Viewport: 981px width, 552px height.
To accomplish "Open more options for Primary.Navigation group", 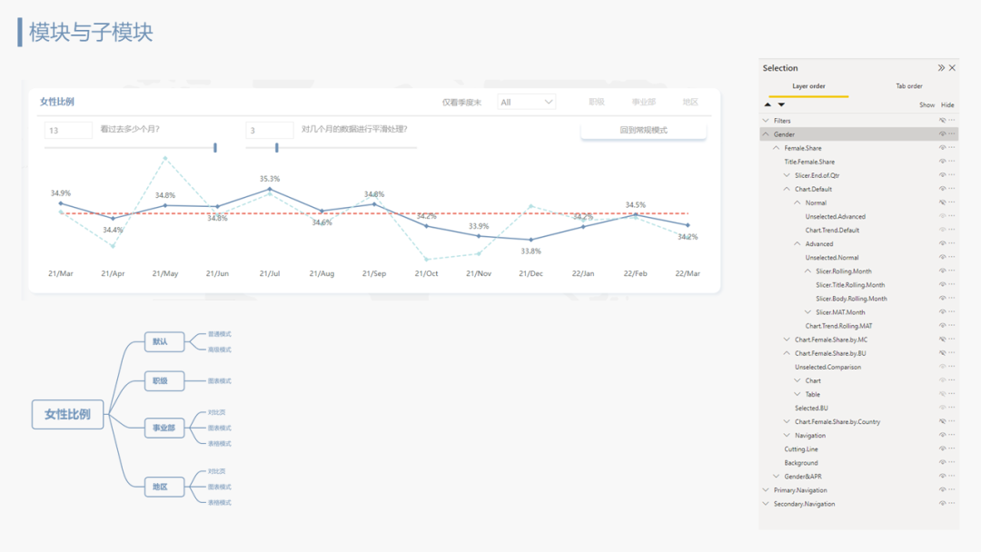I will click(x=952, y=490).
